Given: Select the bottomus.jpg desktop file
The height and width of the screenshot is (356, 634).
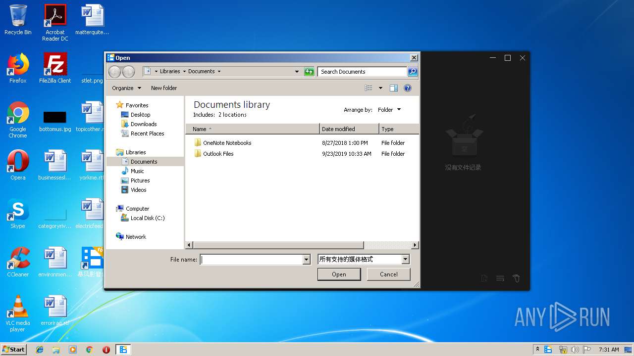Looking at the screenshot, I should (x=55, y=121).
